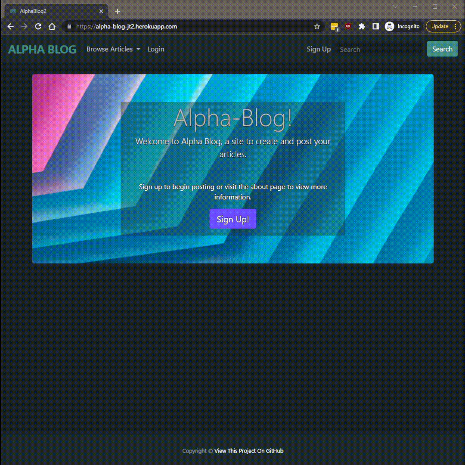Reload the page
Image resolution: width=465 pixels, height=465 pixels.
[38, 26]
